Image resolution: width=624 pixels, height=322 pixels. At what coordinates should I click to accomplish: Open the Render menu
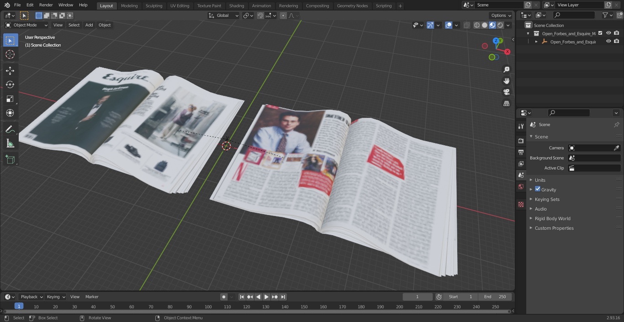(46, 5)
